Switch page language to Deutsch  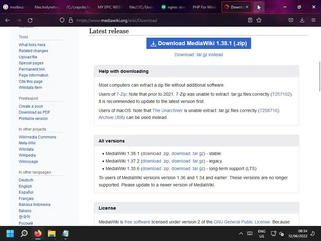tap(26, 180)
